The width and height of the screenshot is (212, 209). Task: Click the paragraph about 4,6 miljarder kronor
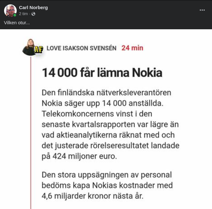coord(107,185)
